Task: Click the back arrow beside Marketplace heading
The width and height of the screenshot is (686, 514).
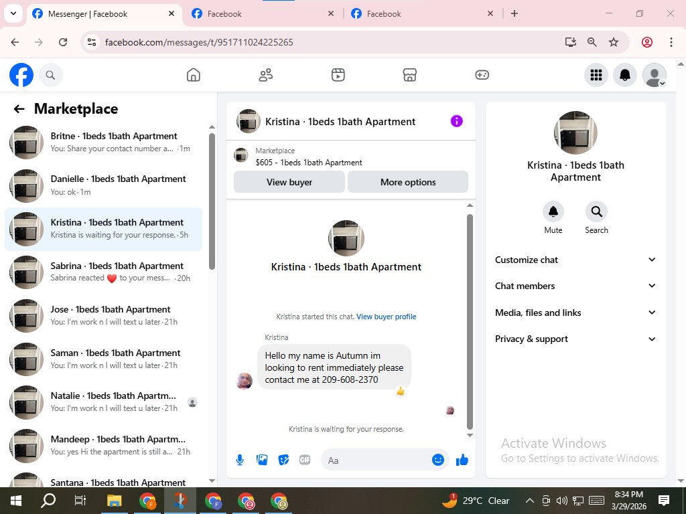Action: [x=19, y=109]
